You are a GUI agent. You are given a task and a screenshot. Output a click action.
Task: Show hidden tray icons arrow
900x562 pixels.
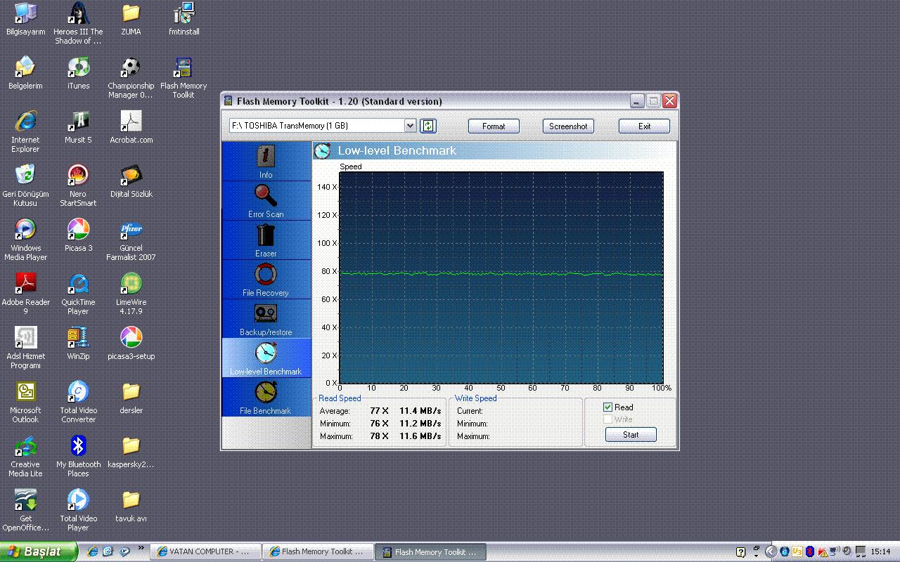[770, 552]
